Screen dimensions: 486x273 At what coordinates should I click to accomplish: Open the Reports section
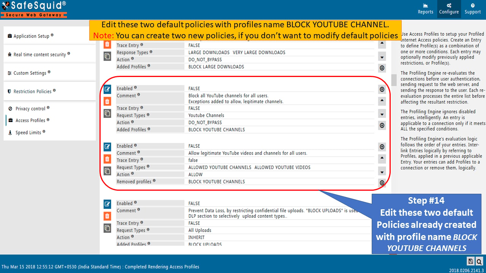(x=425, y=9)
